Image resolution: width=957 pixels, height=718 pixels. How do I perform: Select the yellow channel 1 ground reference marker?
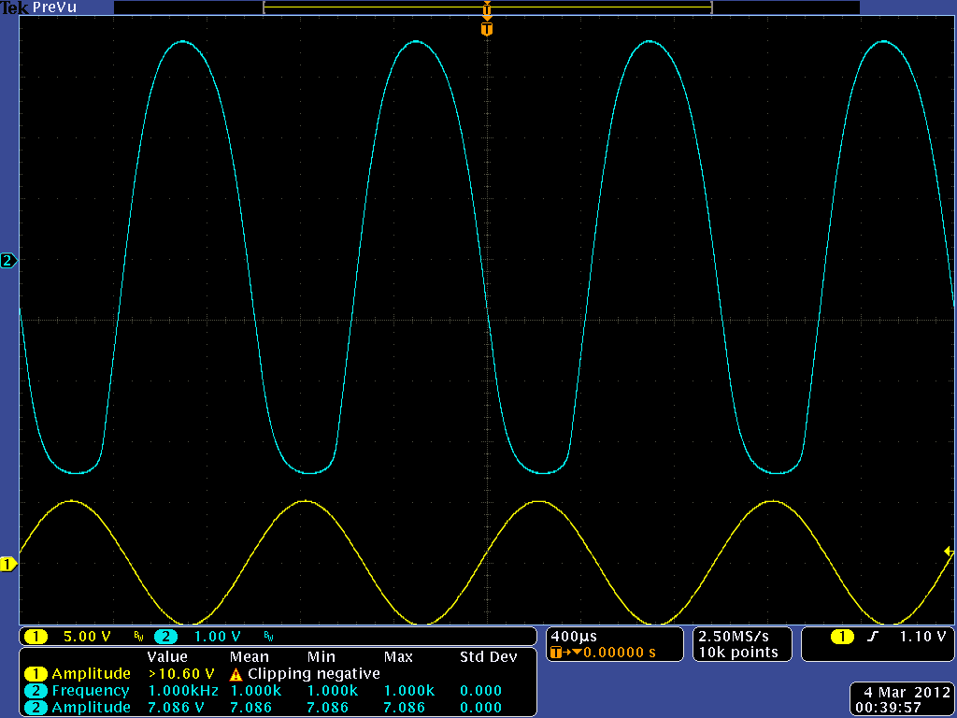coord(7,564)
